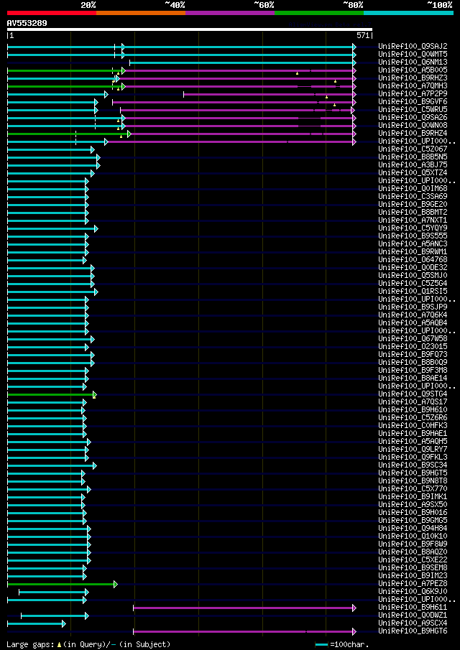Viewport: 460px width, 650px height.
Task: Click the orange ~40% identity legend segment
Action: click(x=141, y=13)
